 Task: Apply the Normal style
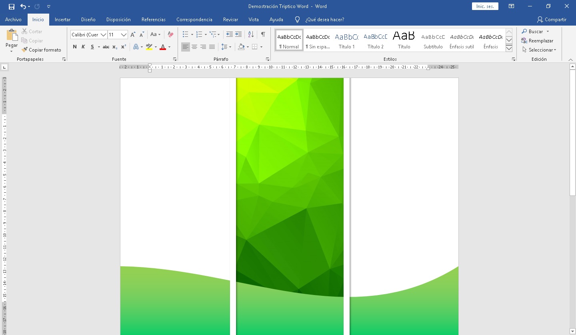(289, 40)
